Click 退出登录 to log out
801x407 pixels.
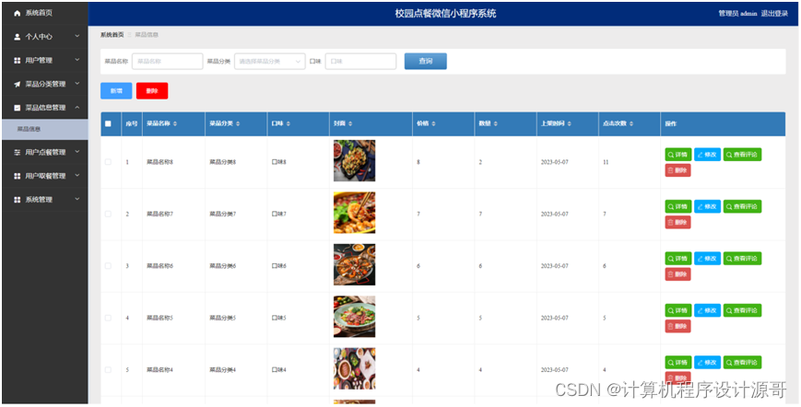click(774, 14)
